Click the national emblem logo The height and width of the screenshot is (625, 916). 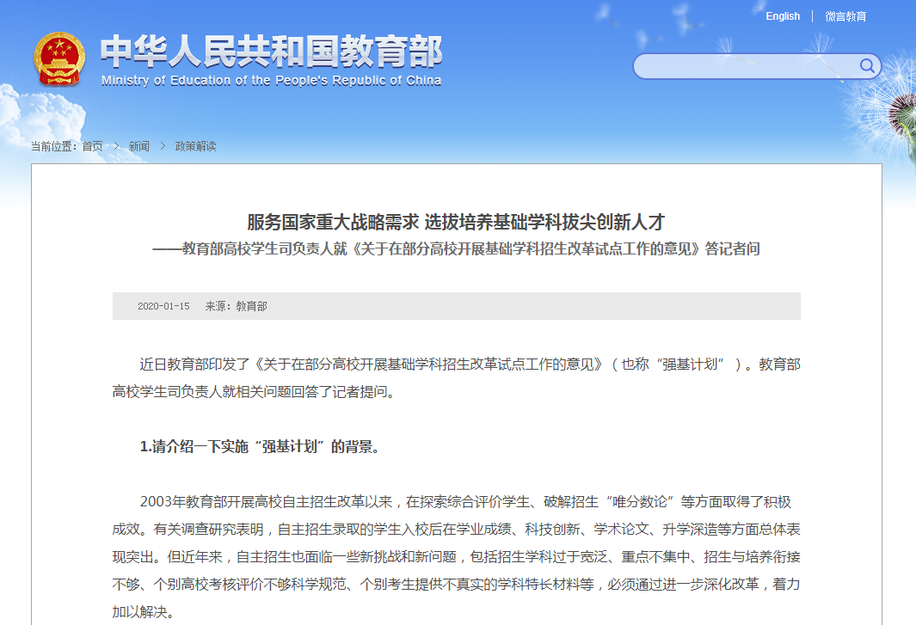(59, 59)
